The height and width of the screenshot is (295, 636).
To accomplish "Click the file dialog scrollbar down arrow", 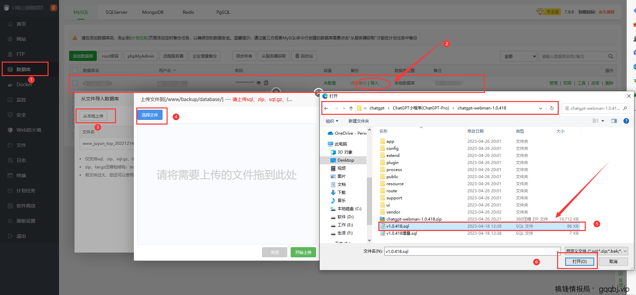I will click(x=369, y=240).
